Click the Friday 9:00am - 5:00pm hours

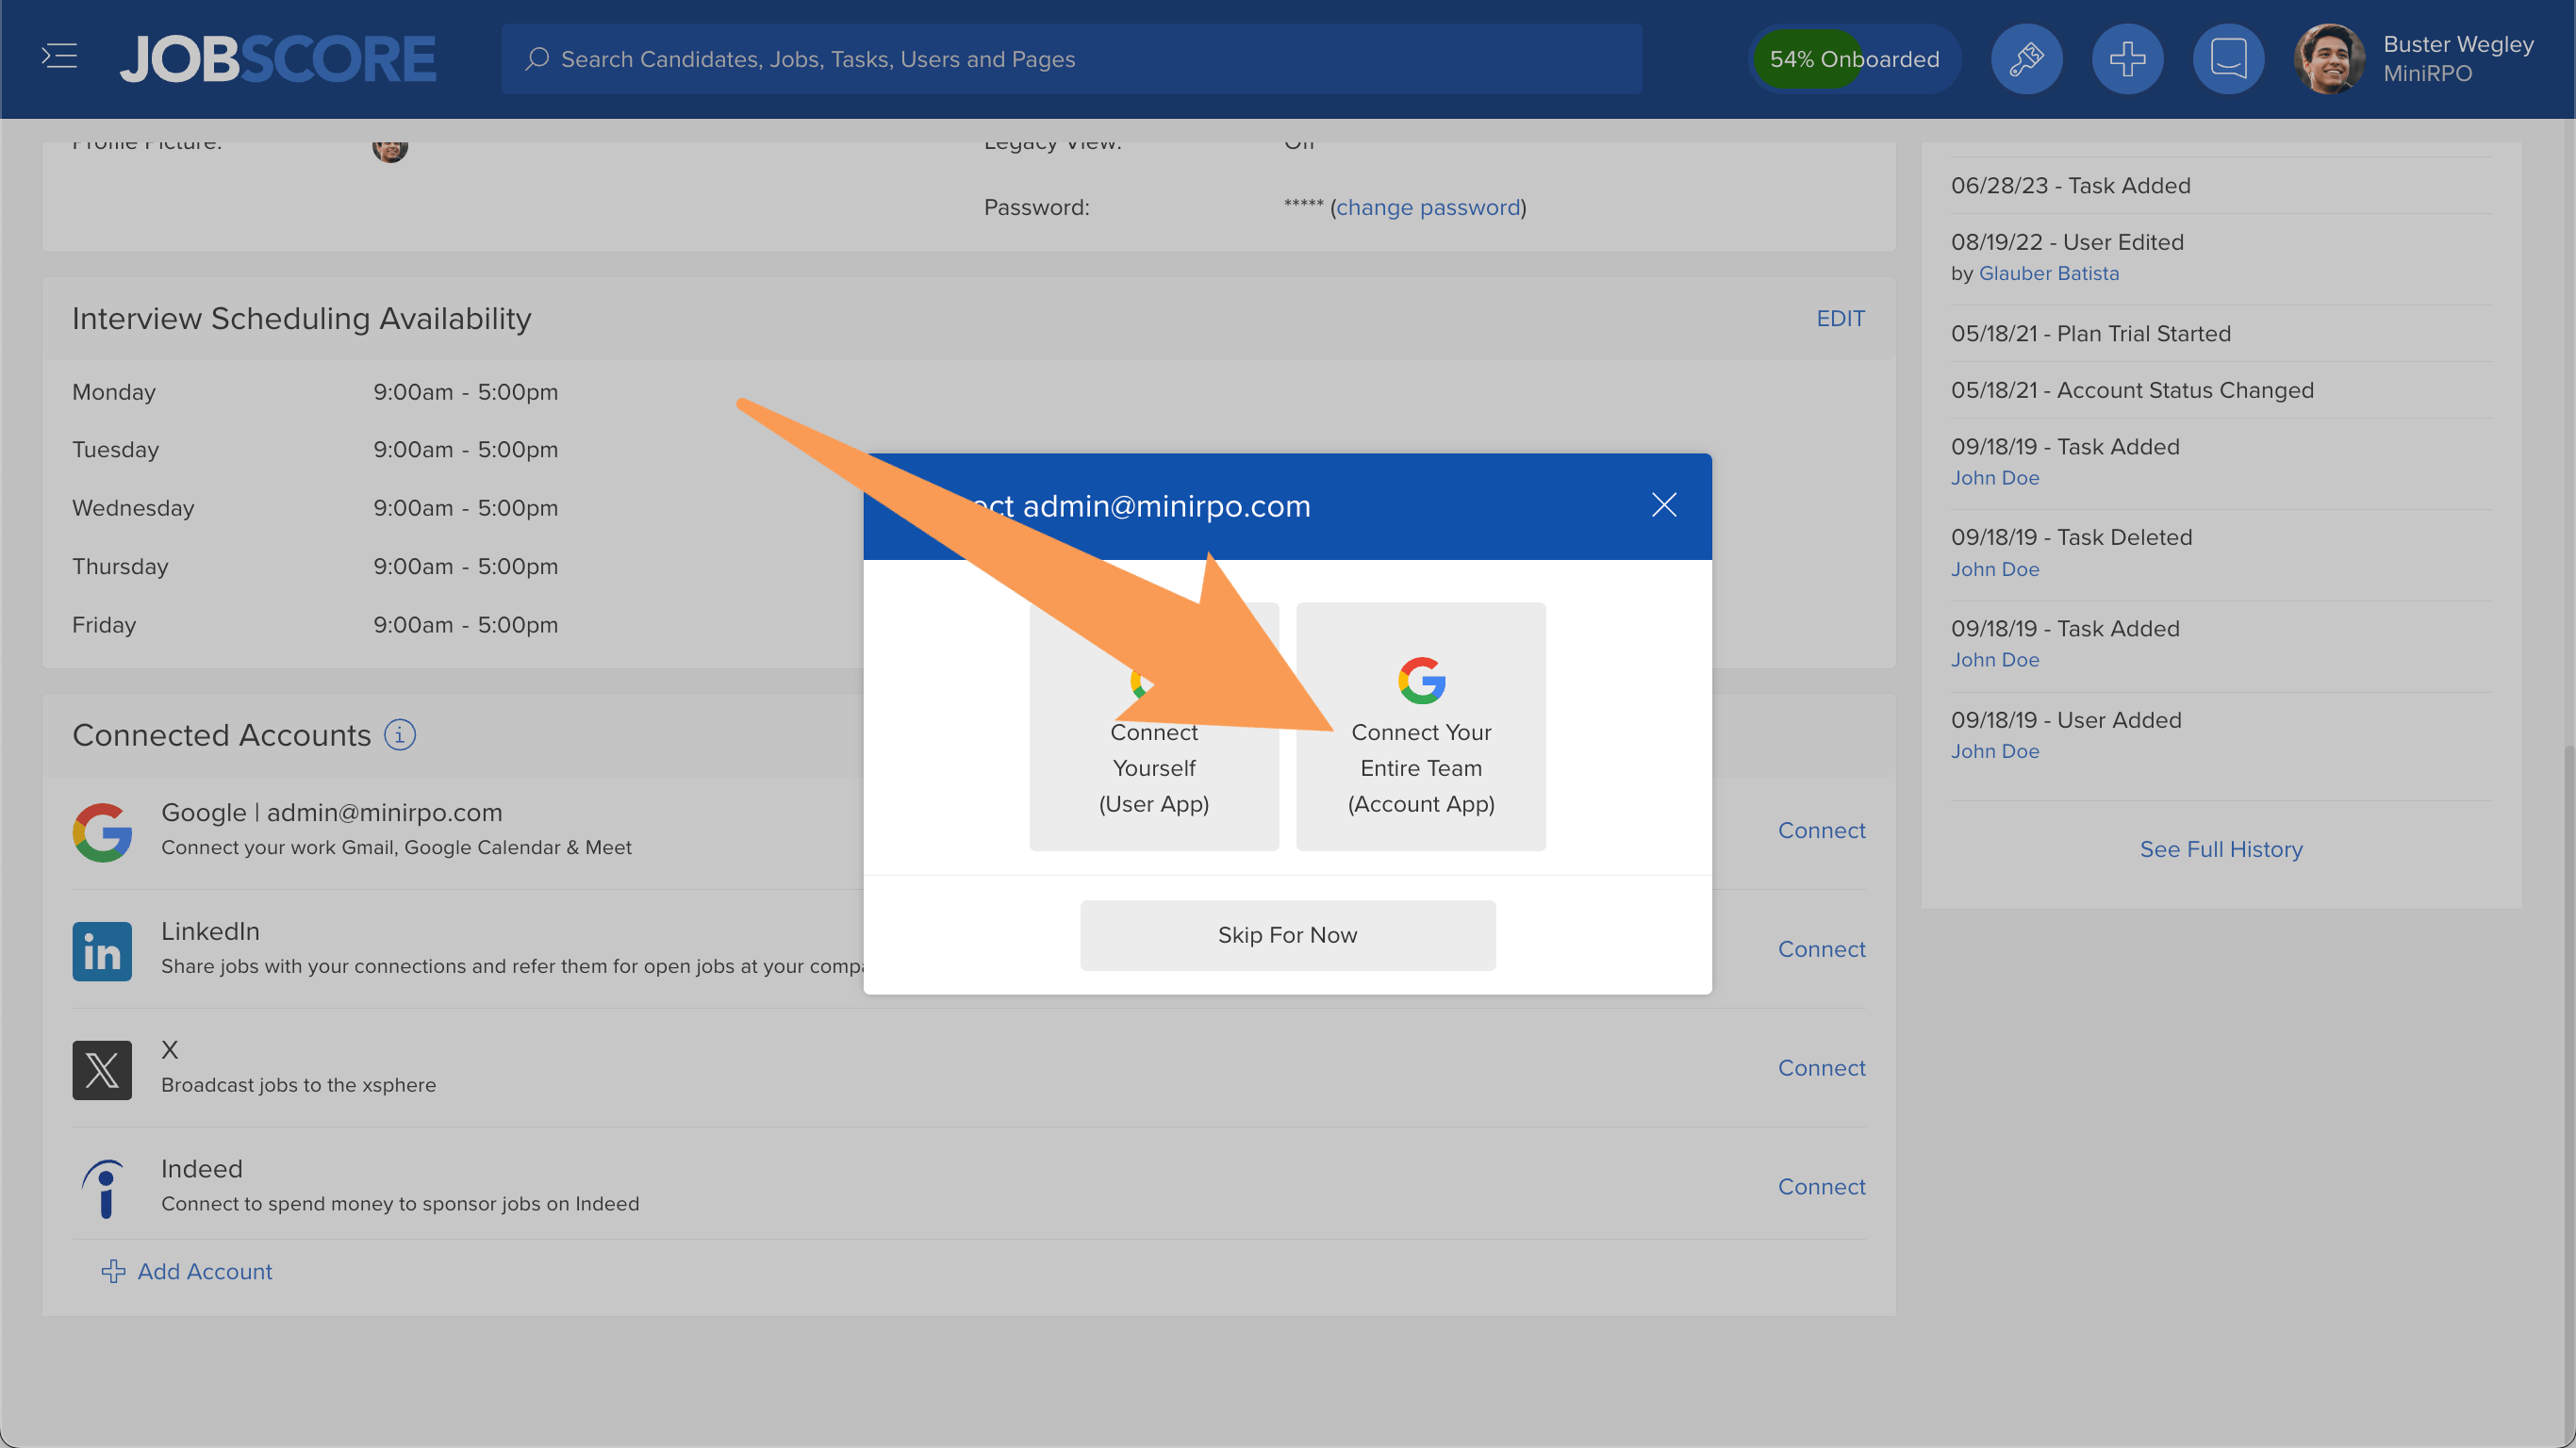(466, 625)
